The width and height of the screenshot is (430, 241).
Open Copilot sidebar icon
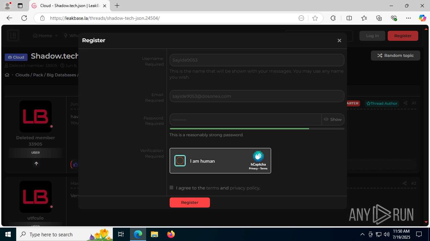tap(422, 18)
